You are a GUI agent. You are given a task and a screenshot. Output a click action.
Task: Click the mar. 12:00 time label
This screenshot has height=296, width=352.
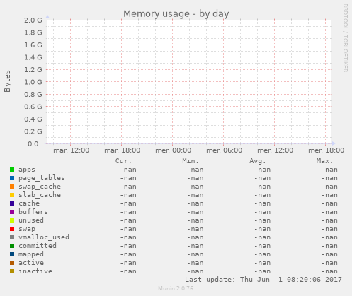point(72,150)
